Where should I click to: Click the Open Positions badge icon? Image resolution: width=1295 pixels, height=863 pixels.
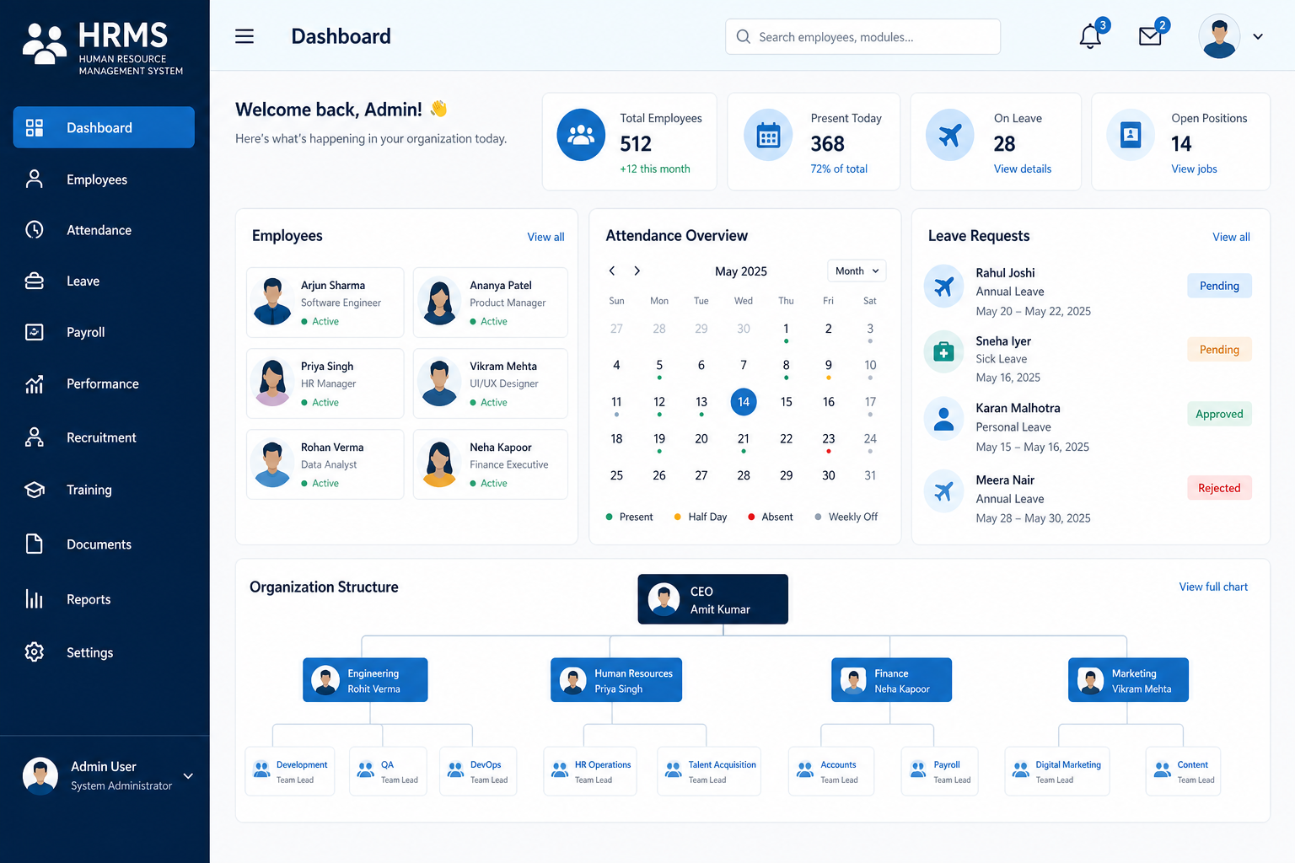point(1131,135)
